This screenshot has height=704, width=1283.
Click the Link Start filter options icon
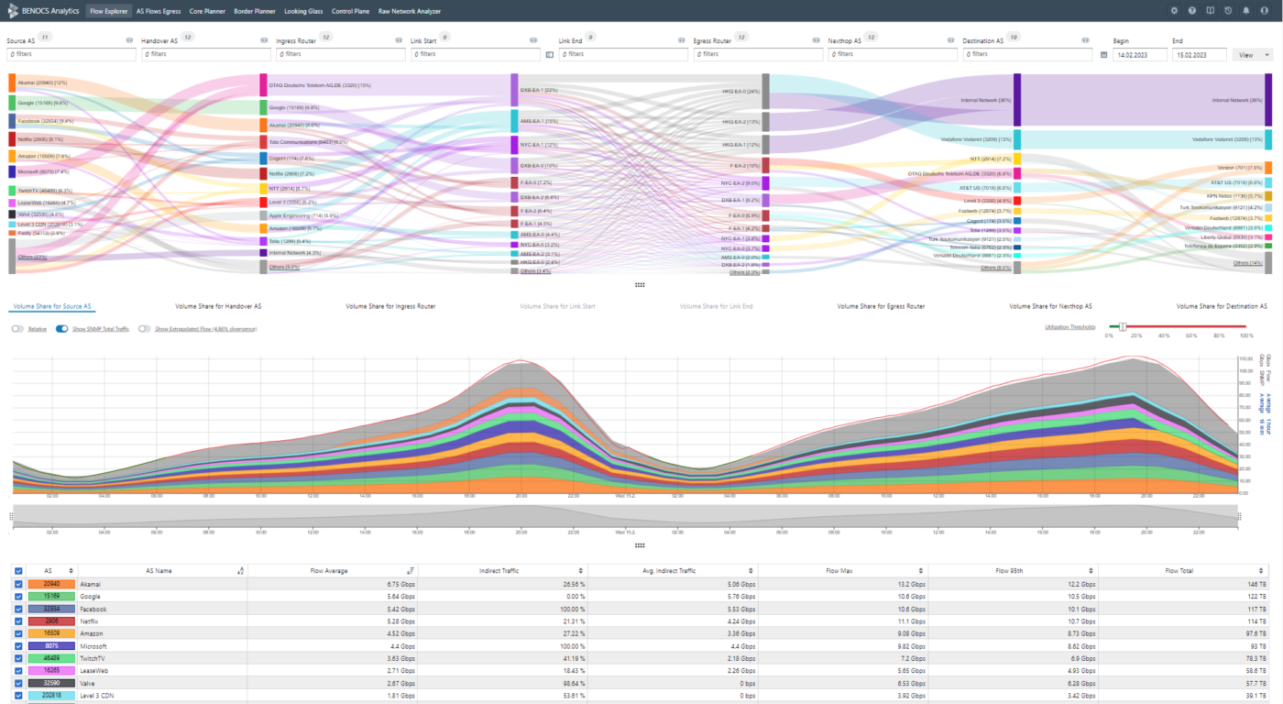coord(533,40)
